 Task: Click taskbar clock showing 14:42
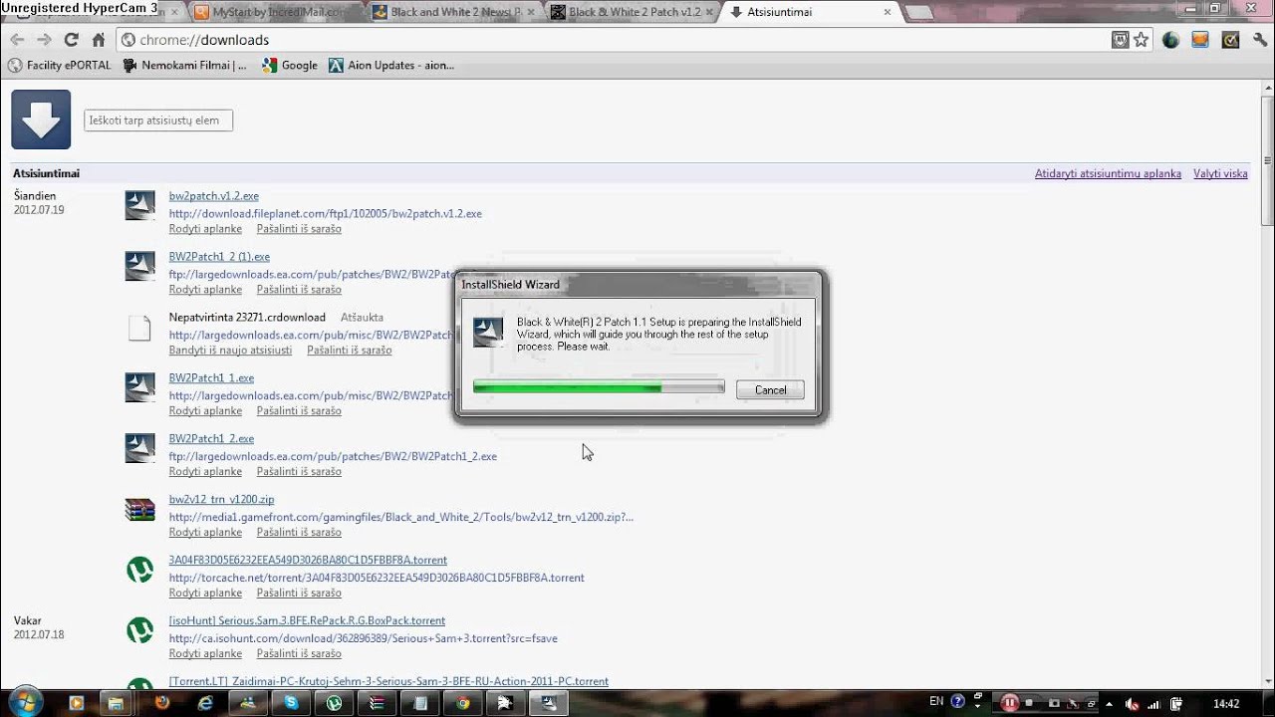tap(1227, 703)
